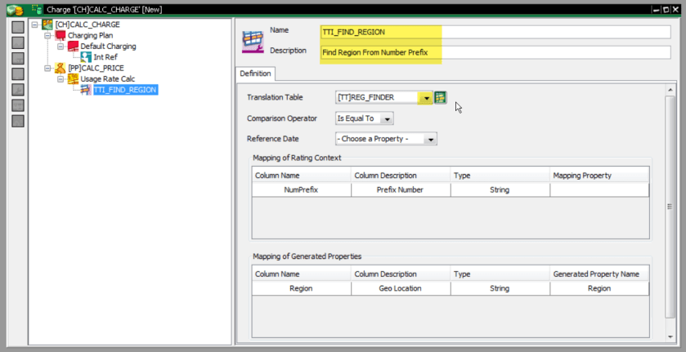
Task: Click the CALC_PRICE price plan icon
Action: click(x=60, y=68)
